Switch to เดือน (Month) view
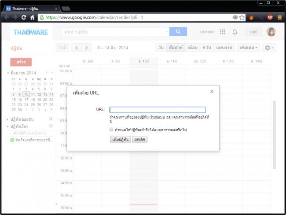The width and height of the screenshot is (286, 215). [192, 48]
